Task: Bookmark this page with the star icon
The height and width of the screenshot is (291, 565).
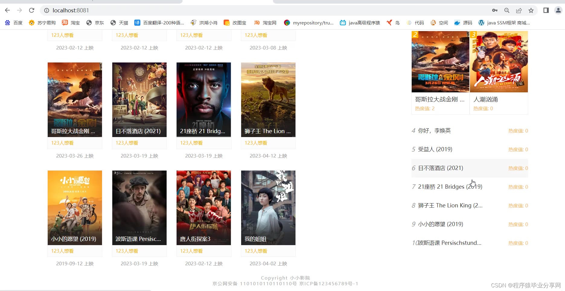Action: (531, 10)
